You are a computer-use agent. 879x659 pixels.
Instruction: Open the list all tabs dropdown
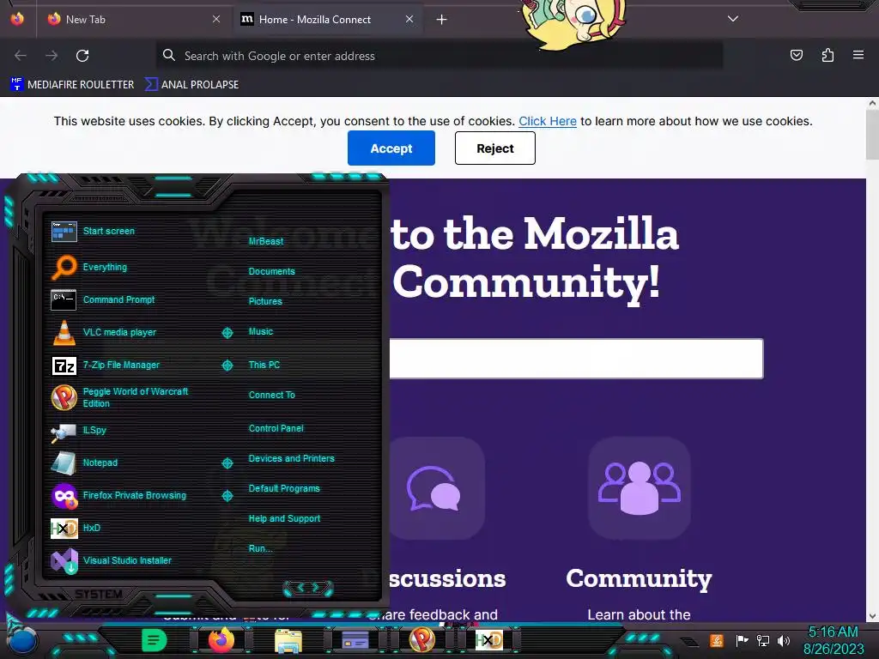point(733,19)
